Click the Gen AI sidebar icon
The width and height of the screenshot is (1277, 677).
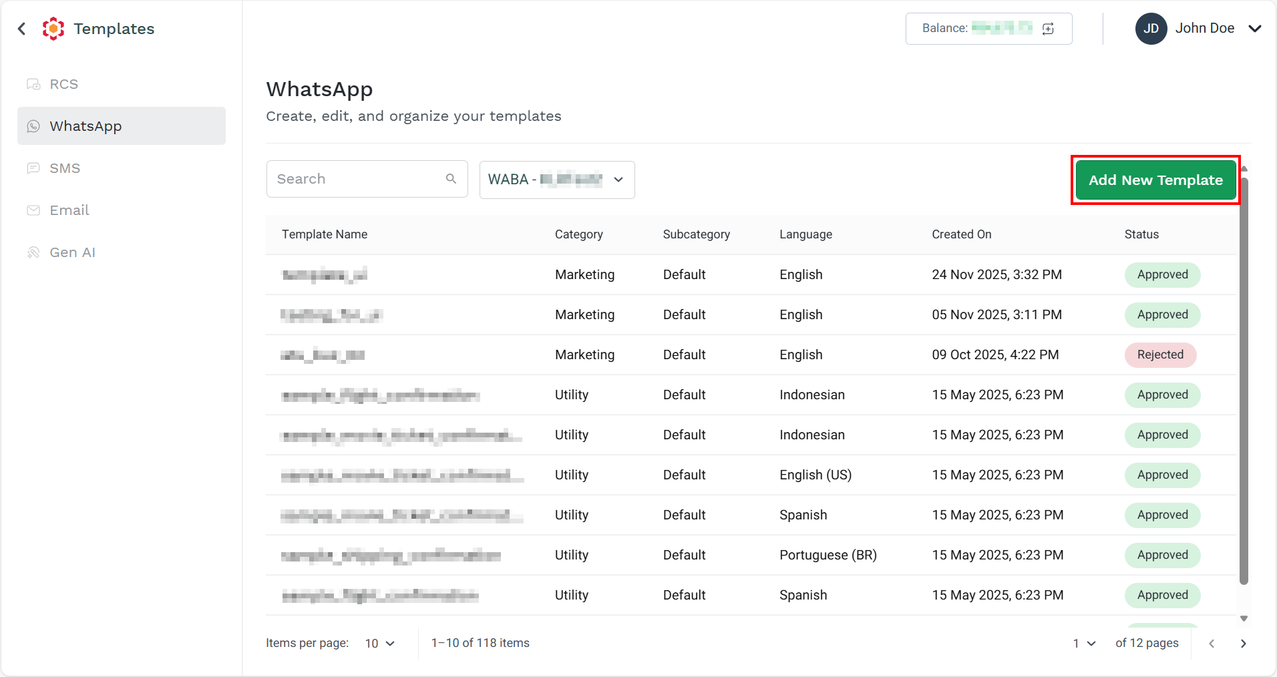[x=33, y=252]
